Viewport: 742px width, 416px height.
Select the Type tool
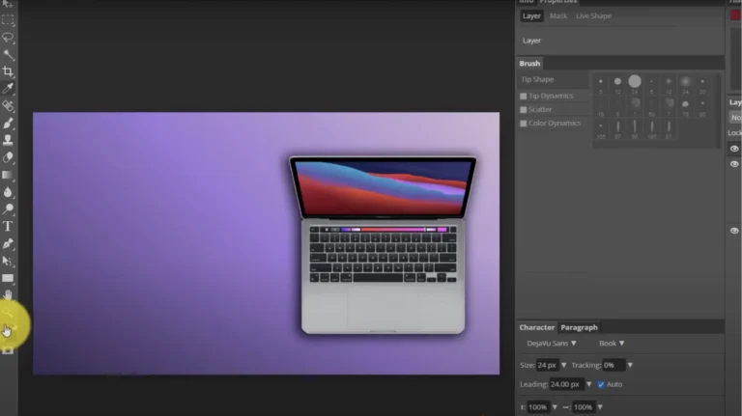pos(8,226)
